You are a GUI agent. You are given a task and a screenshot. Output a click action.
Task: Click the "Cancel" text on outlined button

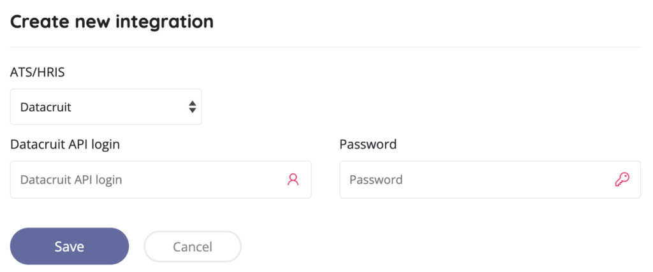193,247
